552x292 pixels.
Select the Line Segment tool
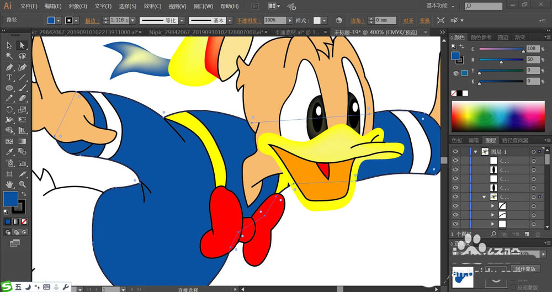(22, 77)
